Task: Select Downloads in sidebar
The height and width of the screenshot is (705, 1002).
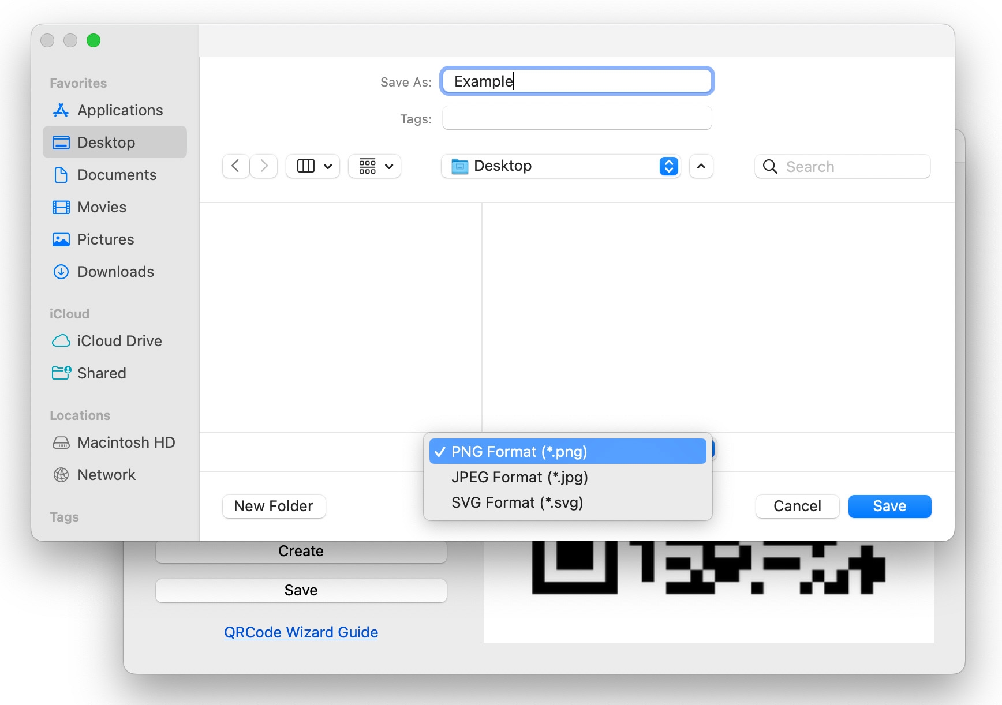Action: click(x=114, y=272)
